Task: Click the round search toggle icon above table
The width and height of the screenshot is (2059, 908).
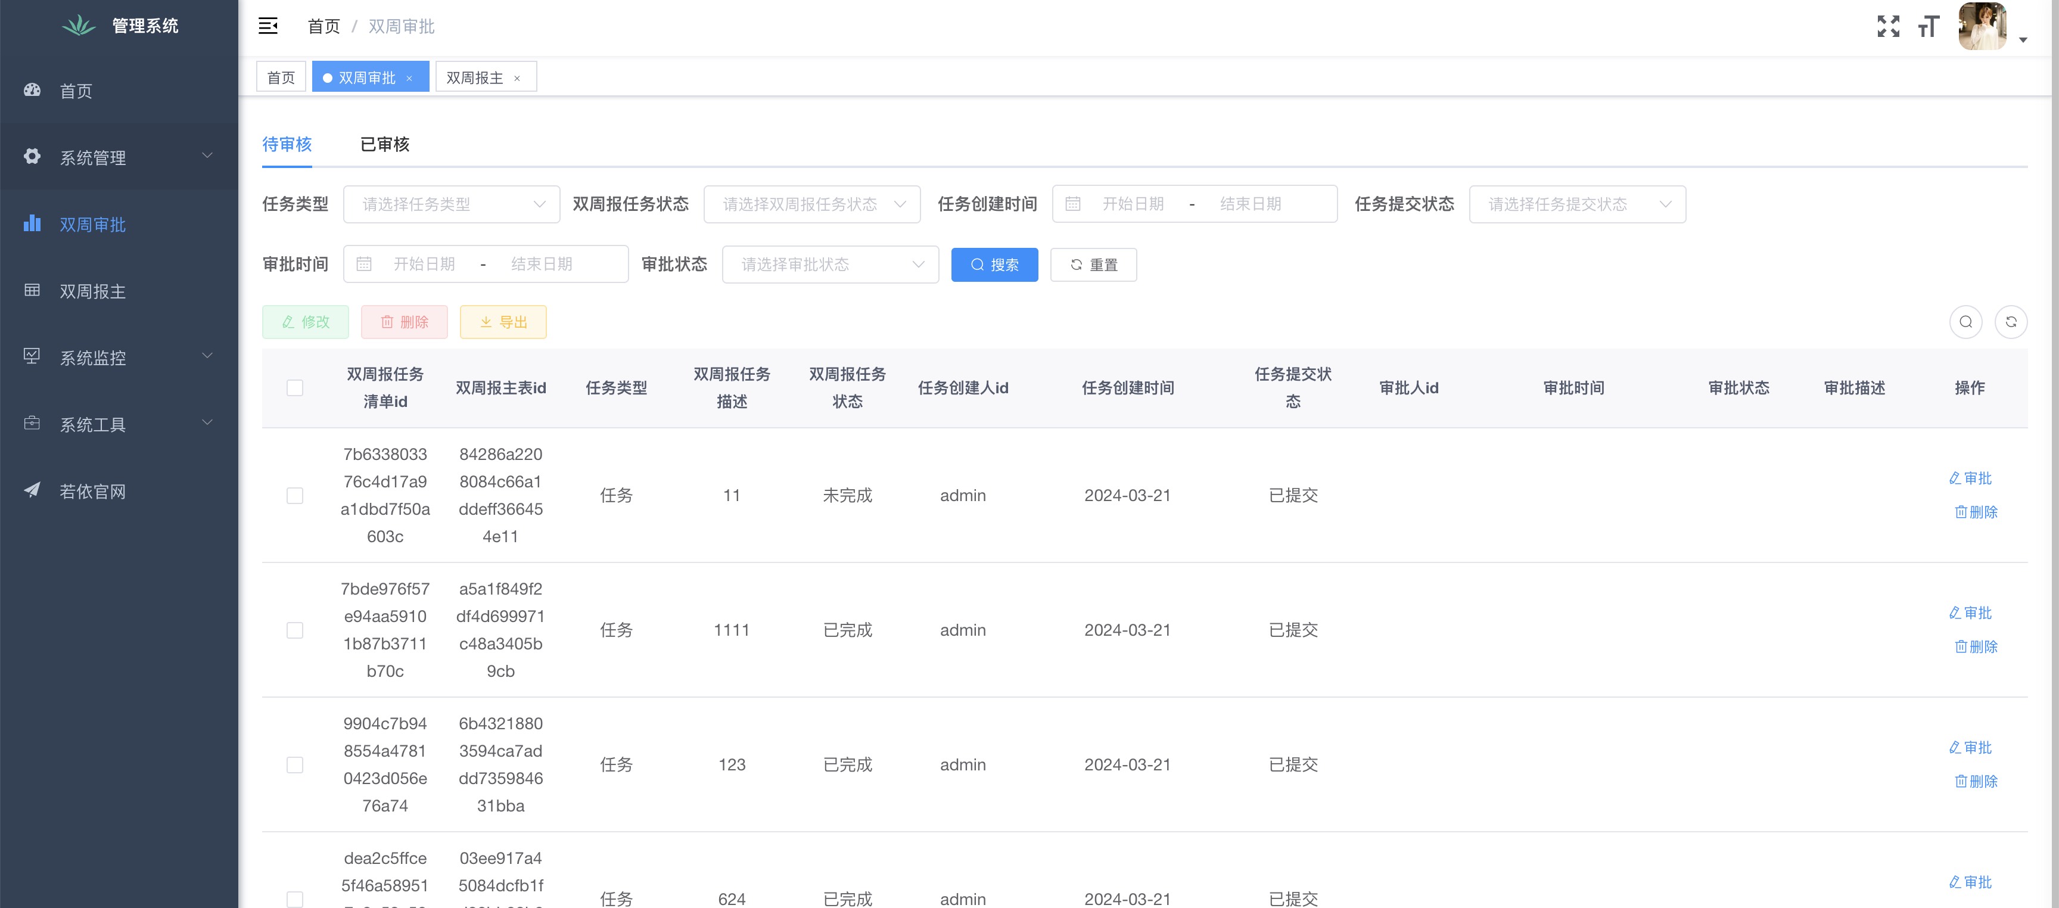Action: (x=1965, y=322)
